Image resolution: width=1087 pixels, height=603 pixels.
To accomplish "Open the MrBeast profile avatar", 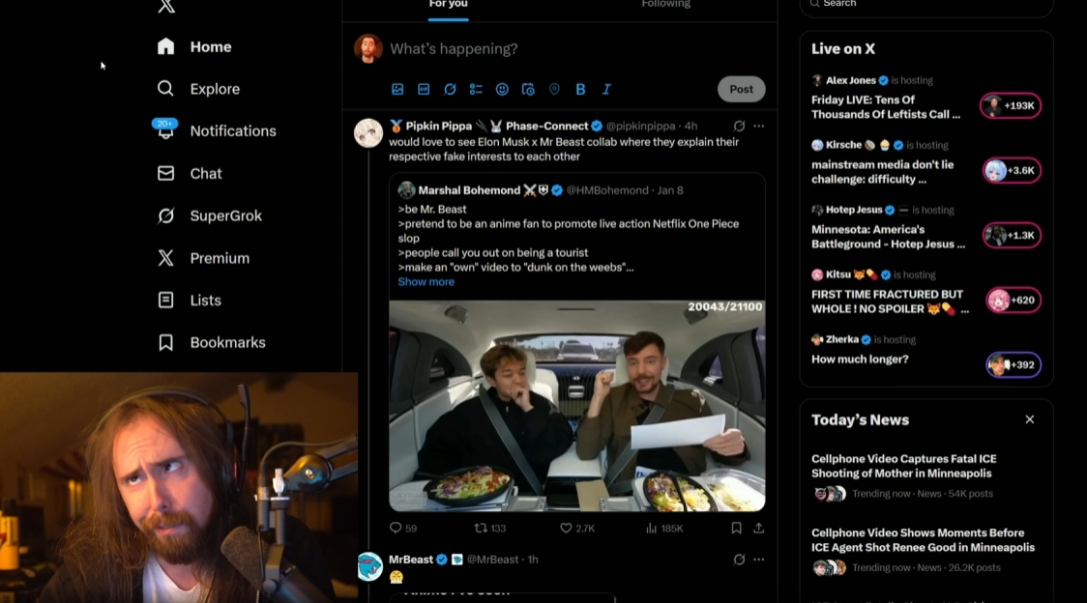I will pyautogui.click(x=369, y=567).
